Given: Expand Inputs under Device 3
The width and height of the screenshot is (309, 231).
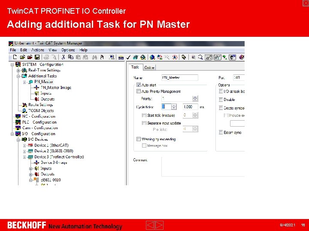Looking at the screenshot, I should click(30, 169).
